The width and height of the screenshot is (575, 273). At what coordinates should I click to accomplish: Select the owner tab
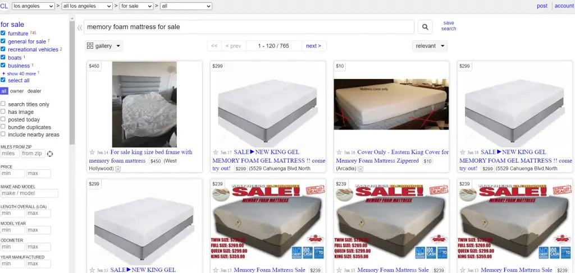[17, 91]
